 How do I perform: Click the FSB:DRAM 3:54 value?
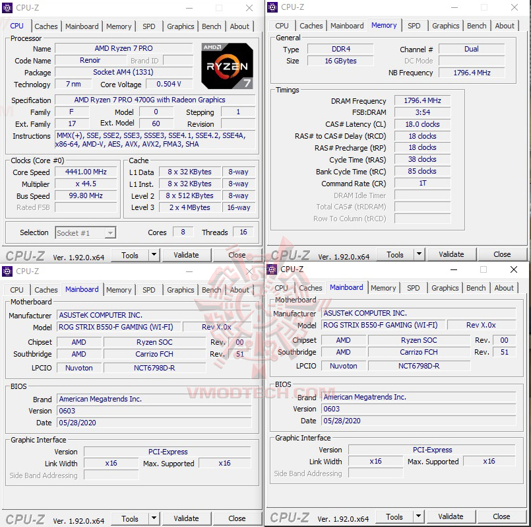[423, 112]
